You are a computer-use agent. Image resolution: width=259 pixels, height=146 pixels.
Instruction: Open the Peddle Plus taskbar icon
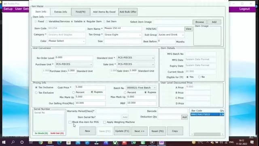[x=161, y=142]
